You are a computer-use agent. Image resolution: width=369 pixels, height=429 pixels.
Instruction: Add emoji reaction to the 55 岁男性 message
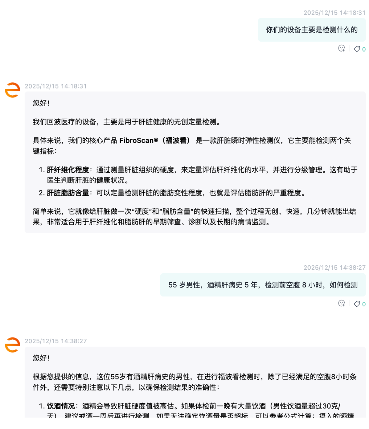click(341, 304)
